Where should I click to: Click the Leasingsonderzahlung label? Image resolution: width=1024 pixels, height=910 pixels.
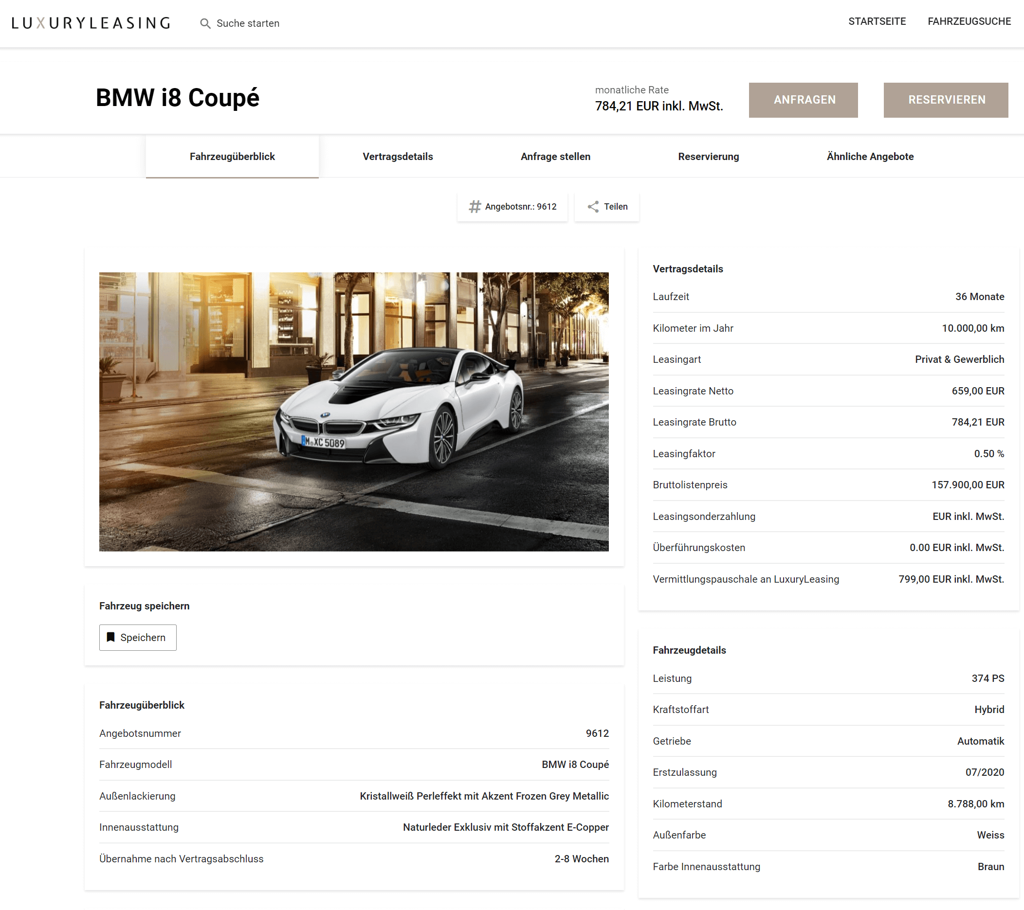click(704, 516)
